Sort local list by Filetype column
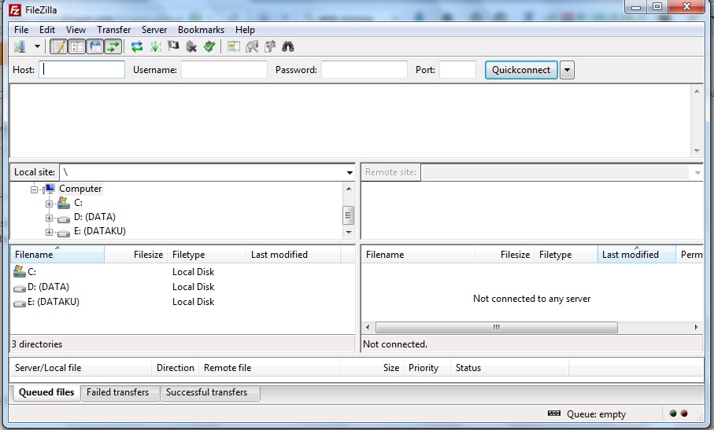714x430 pixels. [207, 255]
